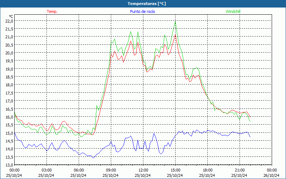The width and height of the screenshot is (286, 179).
Task: Click the 20,0 y-axis label
Action: click(x=9, y=53)
